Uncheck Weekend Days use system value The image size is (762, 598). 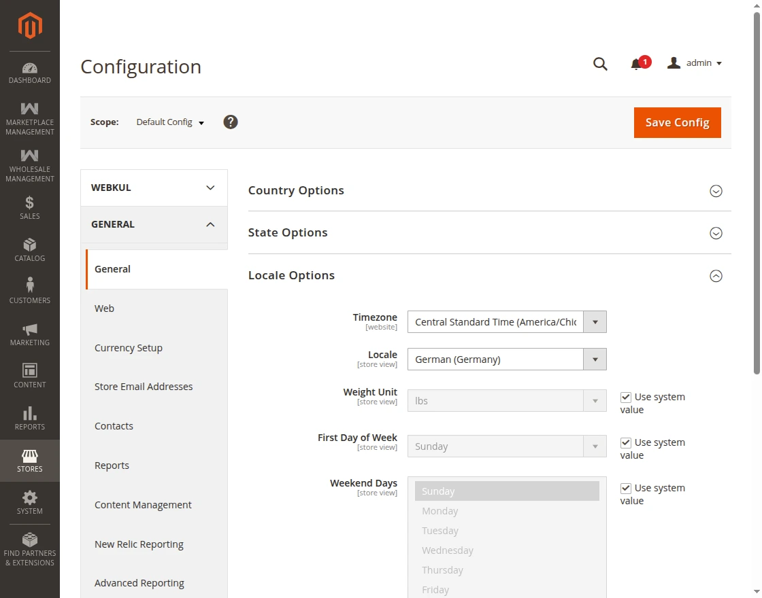pyautogui.click(x=626, y=488)
